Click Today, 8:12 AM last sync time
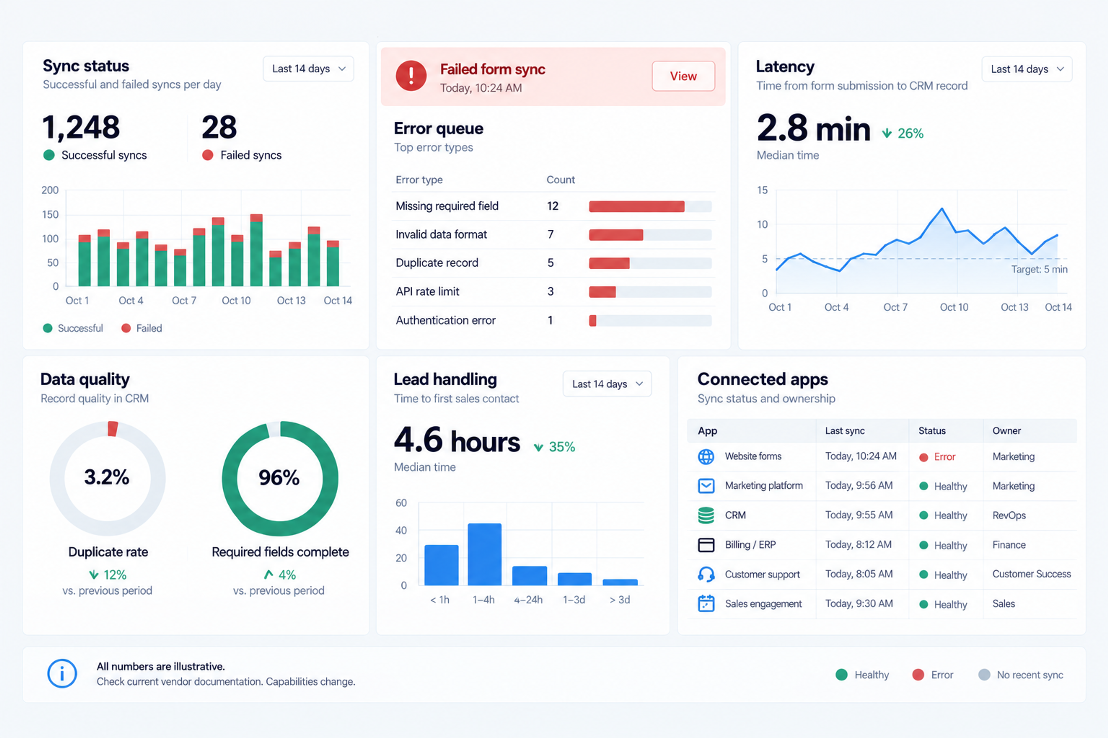 [x=858, y=545]
